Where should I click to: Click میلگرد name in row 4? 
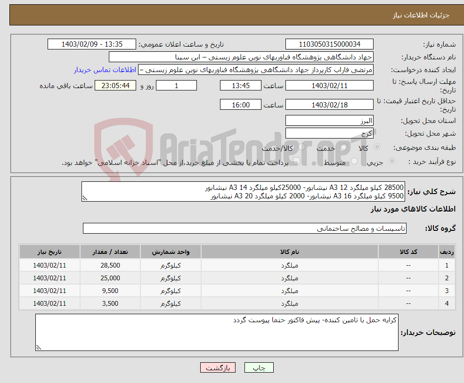290,304
